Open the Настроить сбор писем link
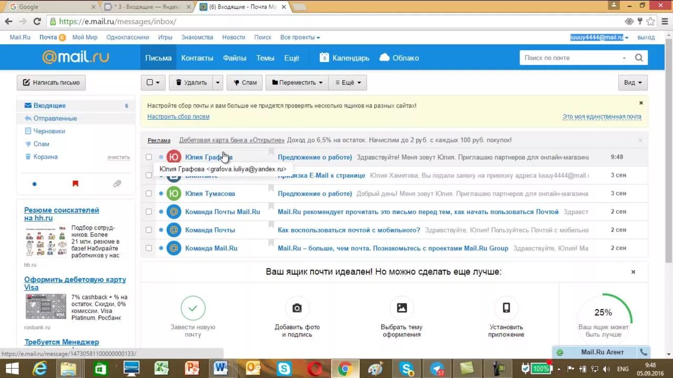673x378 pixels. click(x=178, y=117)
